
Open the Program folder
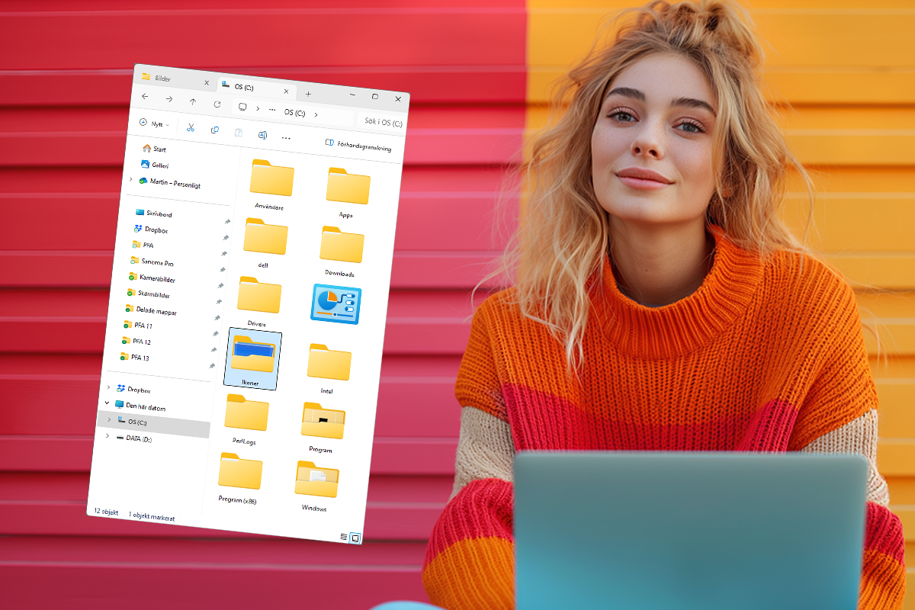click(x=323, y=427)
